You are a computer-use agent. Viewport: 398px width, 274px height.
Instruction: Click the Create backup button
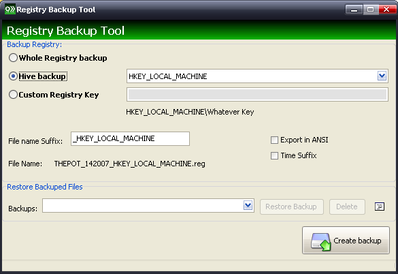coord(346,241)
